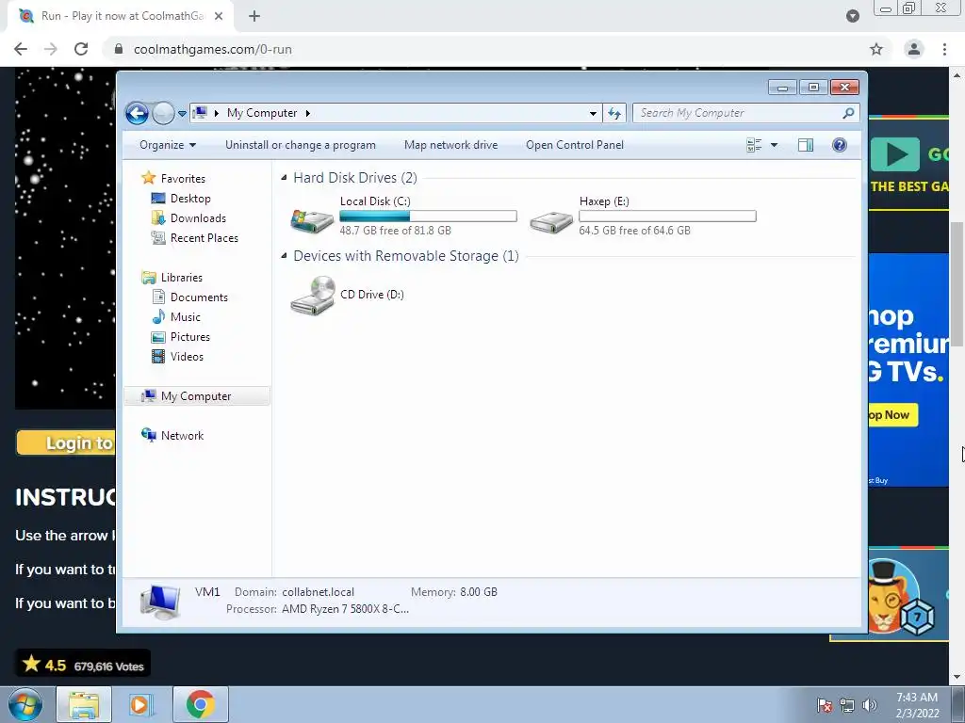Open the Organize menu

pyautogui.click(x=168, y=145)
